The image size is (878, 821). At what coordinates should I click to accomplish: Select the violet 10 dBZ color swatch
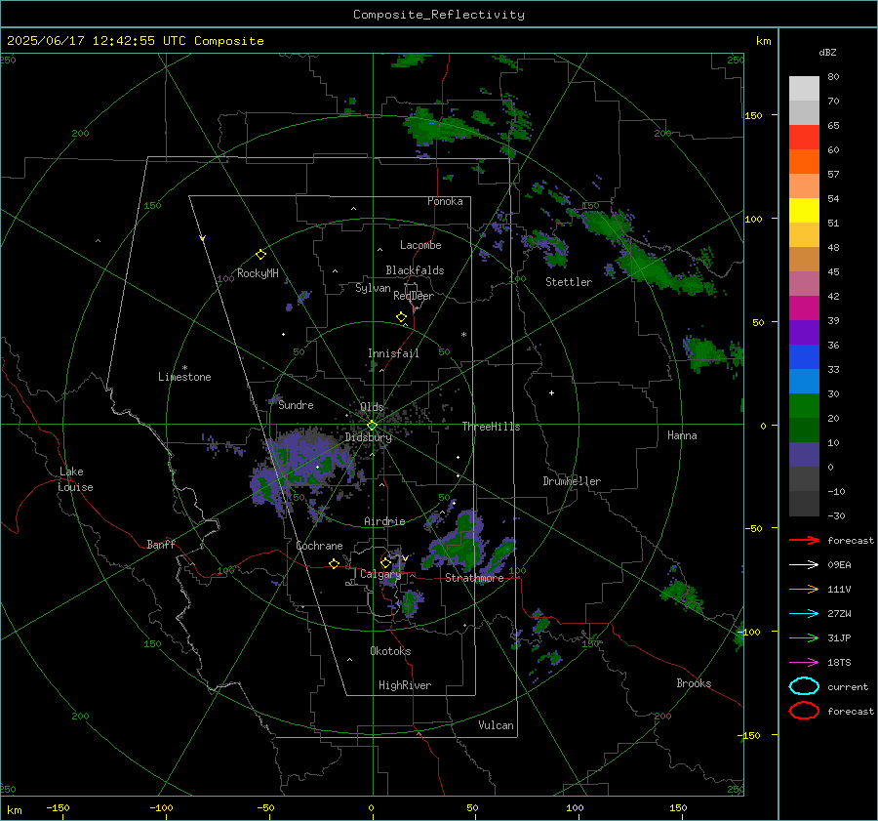[804, 455]
